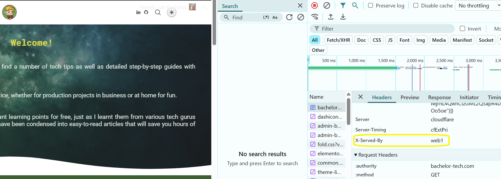Click the stop recording network log icon
Screen dimensions: 501x179
(x=314, y=6)
